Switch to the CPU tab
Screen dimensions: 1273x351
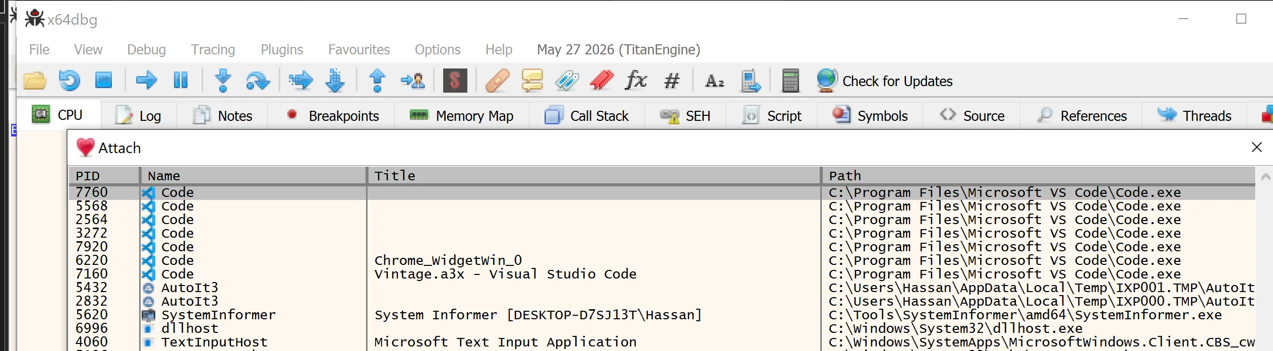coord(58,115)
